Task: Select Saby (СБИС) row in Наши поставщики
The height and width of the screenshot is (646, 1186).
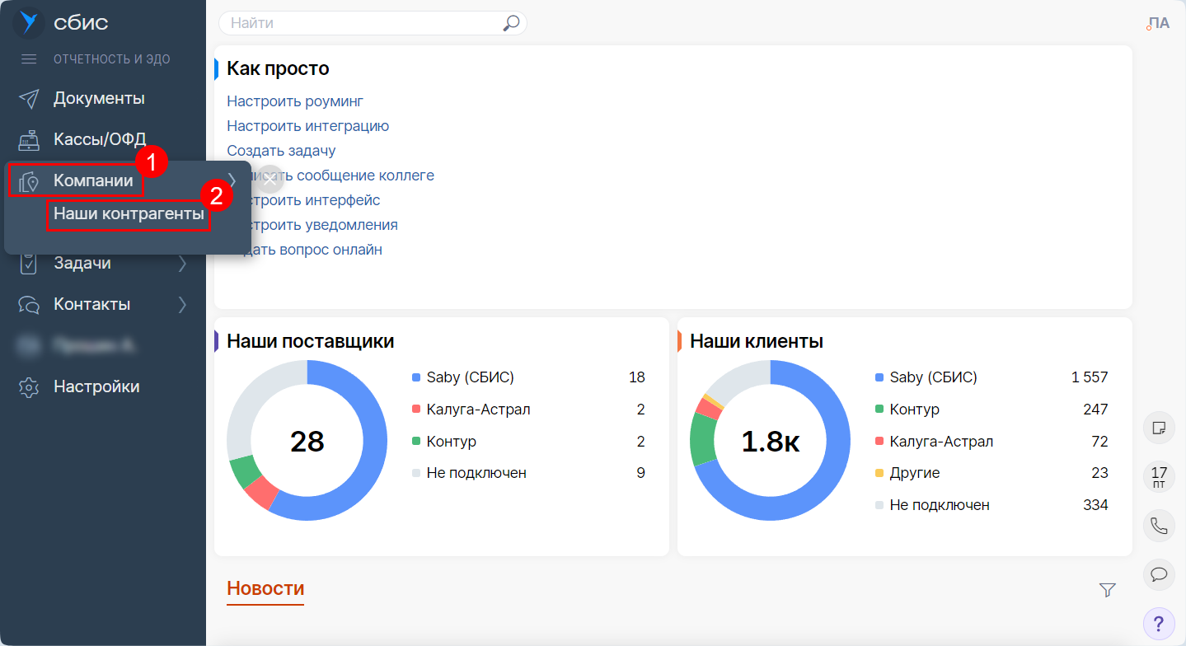Action: (528, 377)
